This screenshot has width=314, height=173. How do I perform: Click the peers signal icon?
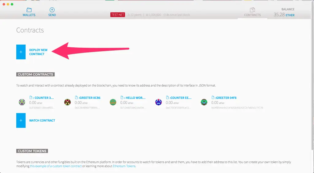click(x=129, y=15)
